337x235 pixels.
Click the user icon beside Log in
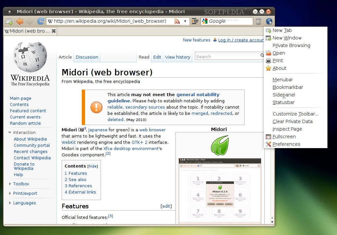[x=215, y=40]
